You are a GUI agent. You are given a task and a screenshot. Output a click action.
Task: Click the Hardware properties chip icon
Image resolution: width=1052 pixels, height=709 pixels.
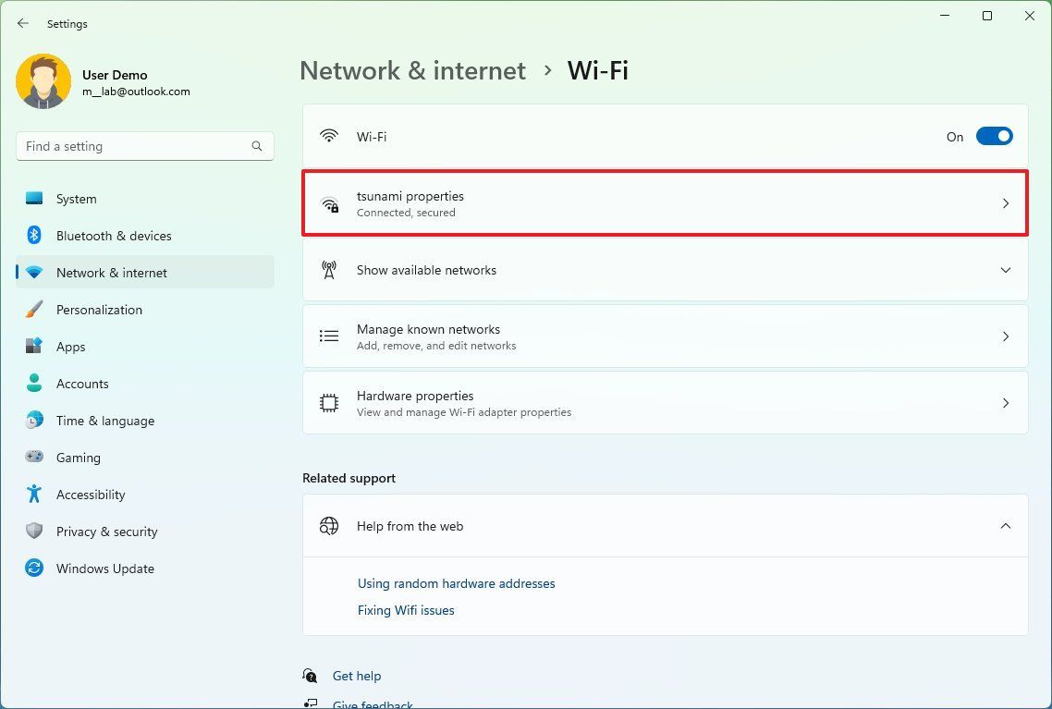coord(329,403)
